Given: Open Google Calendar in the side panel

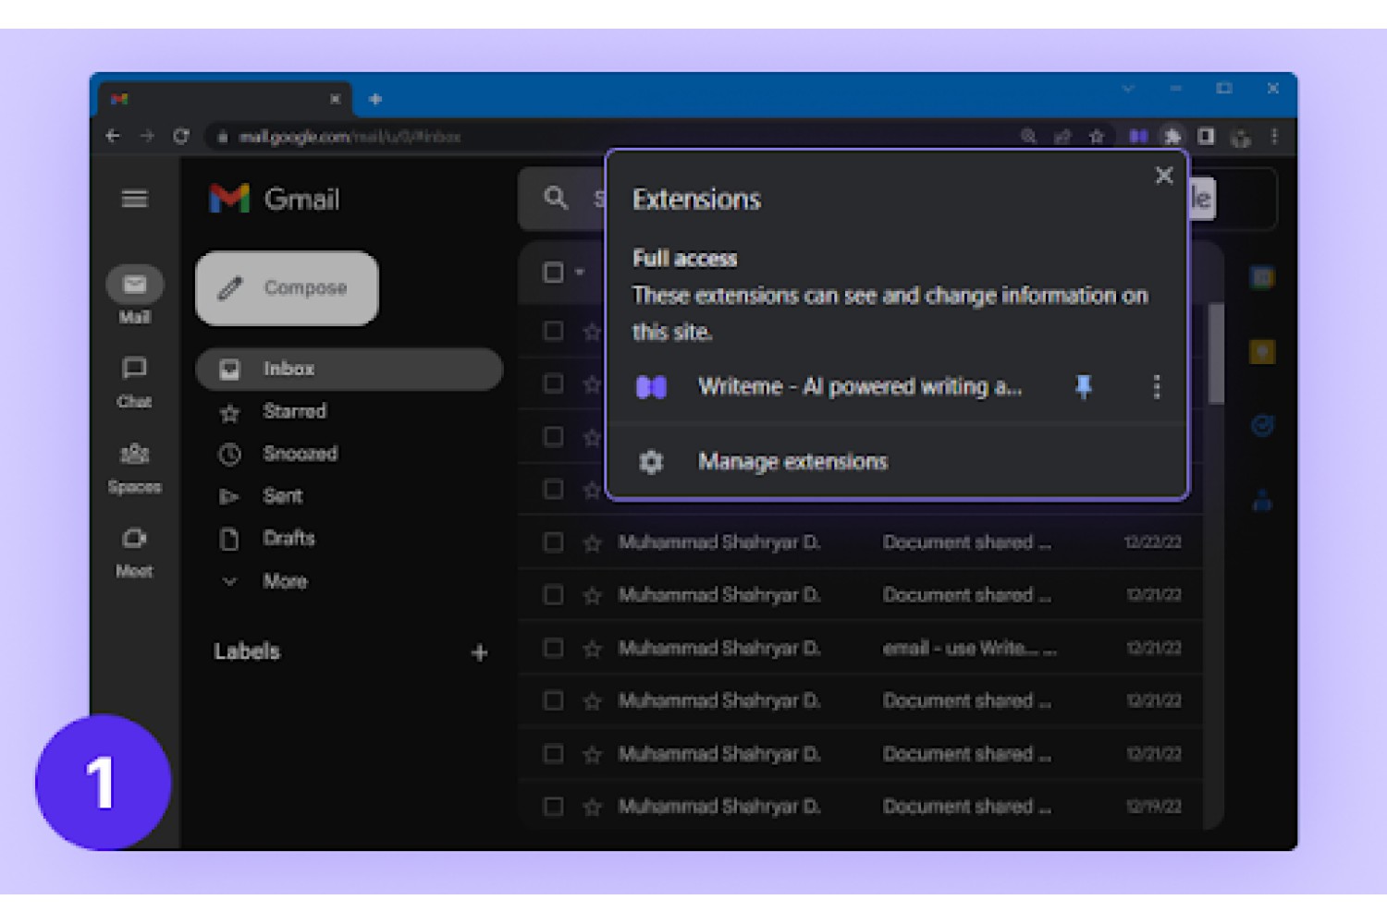Looking at the screenshot, I should tap(1262, 277).
